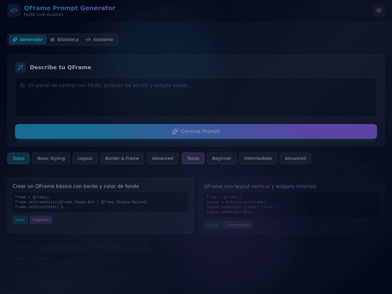Filter by Basic Styling category
The image size is (392, 294).
coord(51,158)
